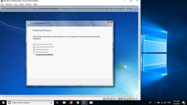187x105 pixels.
Task: Open the People icon in system tray
Action: (x=150, y=102)
